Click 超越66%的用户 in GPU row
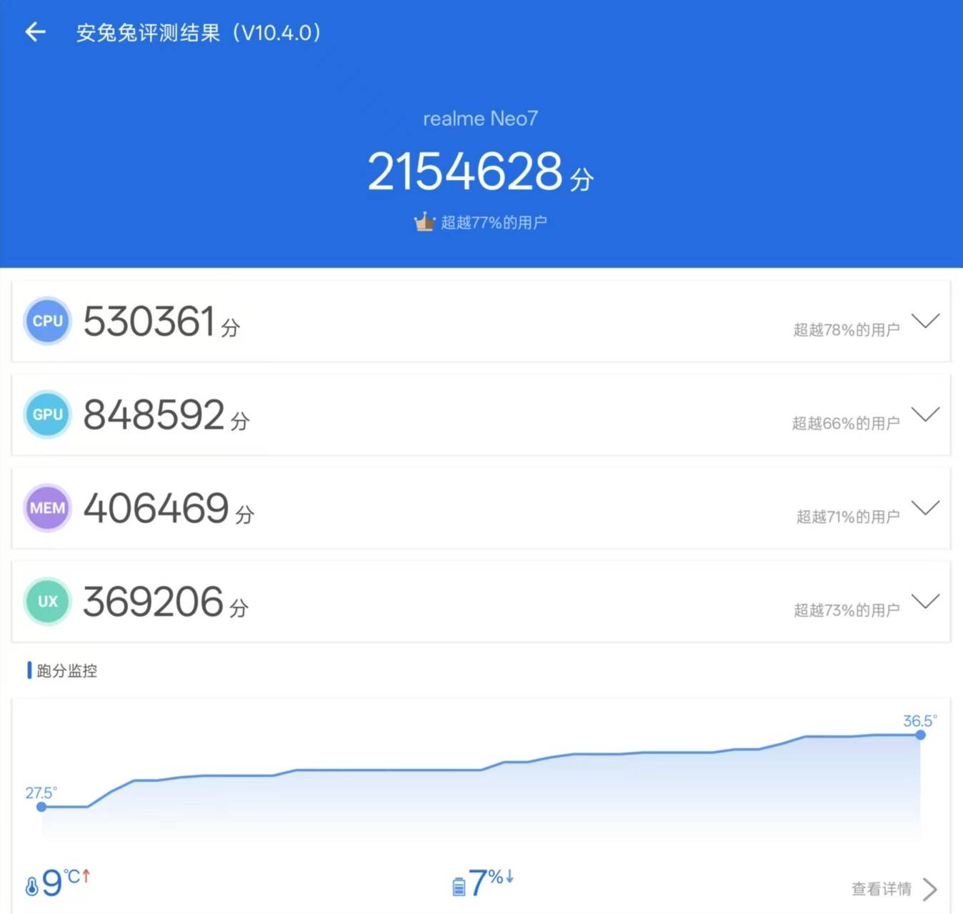 tap(846, 423)
